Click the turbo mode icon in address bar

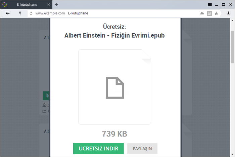tap(202, 13)
